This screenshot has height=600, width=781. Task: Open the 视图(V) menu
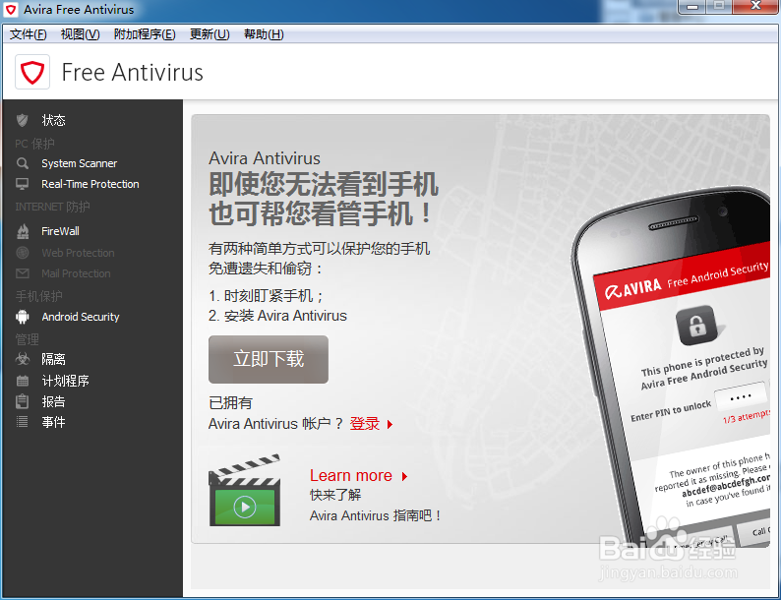tap(81, 34)
